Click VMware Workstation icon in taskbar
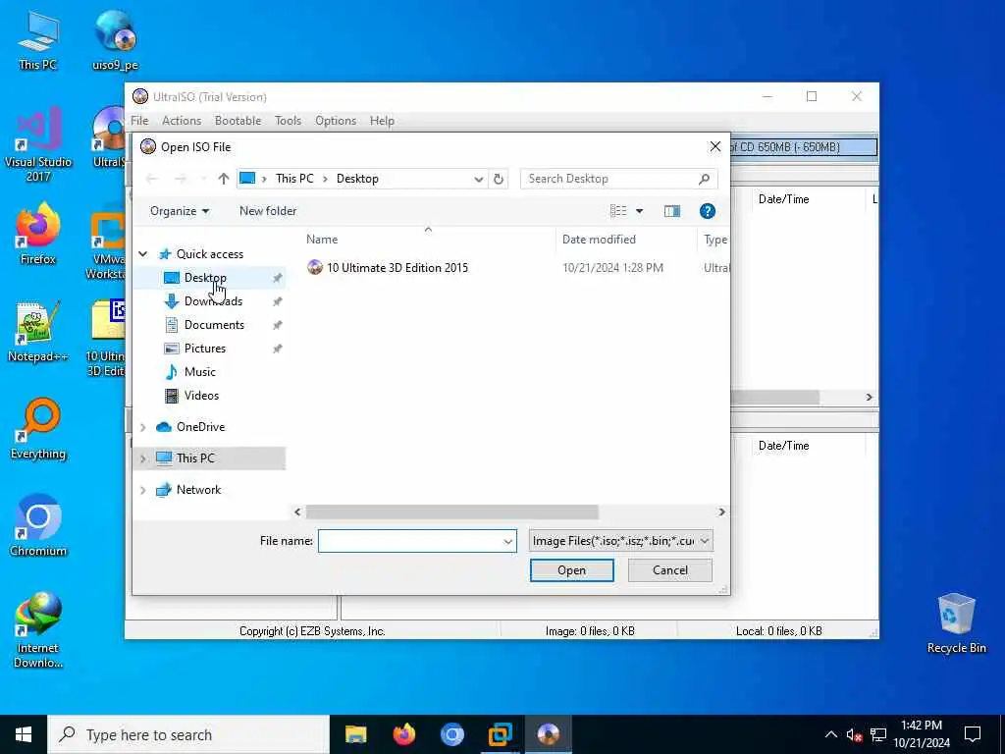1005x754 pixels. coord(500,734)
